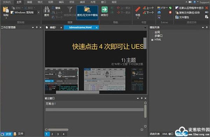Open the FTP dropdown in Extras
This screenshot has height=137, width=210.
pos(167,8)
